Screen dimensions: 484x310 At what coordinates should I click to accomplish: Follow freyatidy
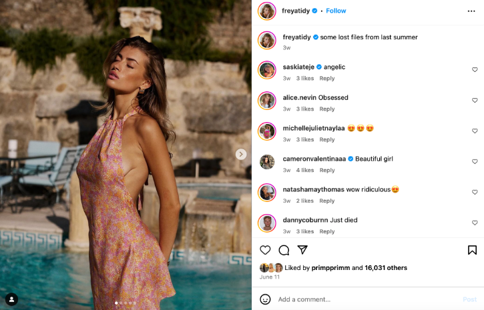[x=336, y=11]
